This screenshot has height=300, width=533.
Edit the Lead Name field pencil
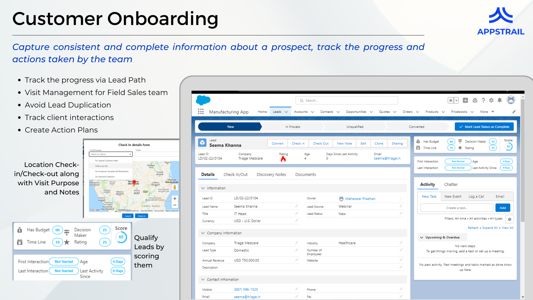click(x=296, y=206)
